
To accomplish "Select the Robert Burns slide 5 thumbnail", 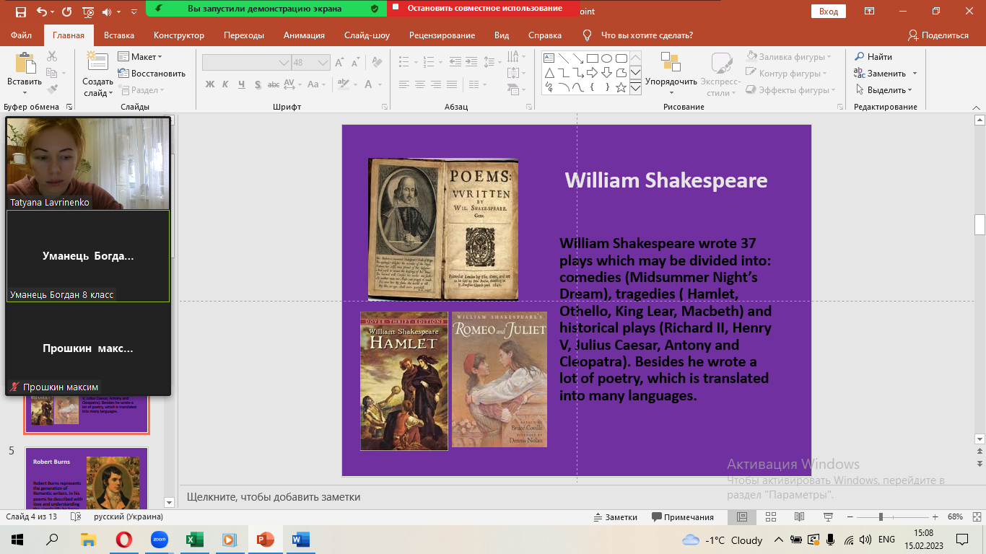I will (x=87, y=479).
